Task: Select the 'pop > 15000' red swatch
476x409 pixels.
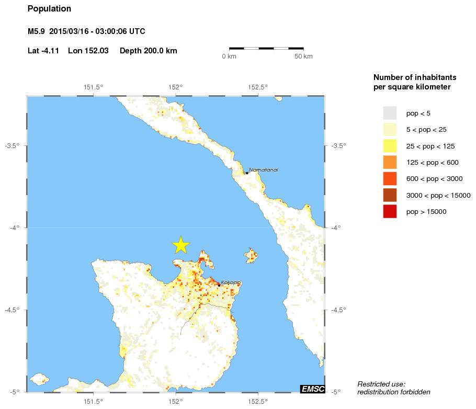Action: click(390, 212)
